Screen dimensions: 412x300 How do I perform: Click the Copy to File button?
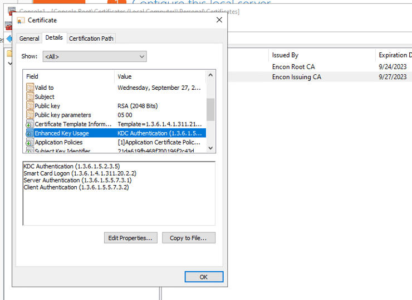[188, 238]
